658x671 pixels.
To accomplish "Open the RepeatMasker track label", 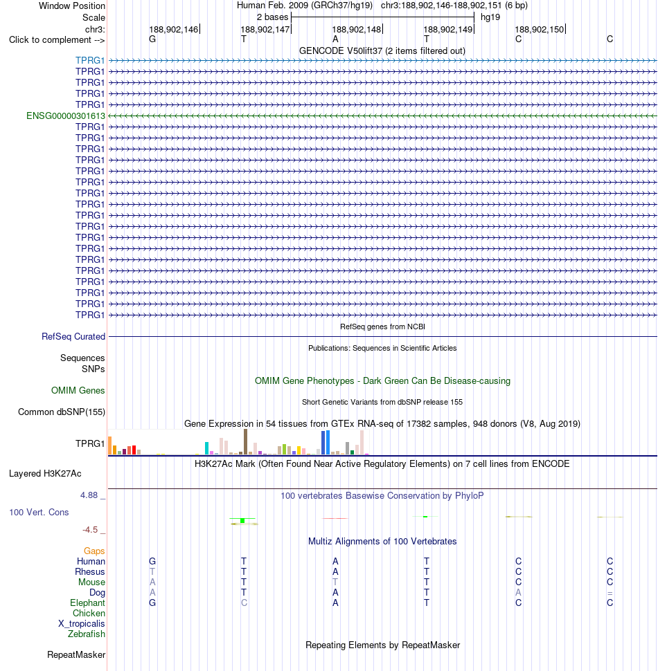I will click(76, 654).
